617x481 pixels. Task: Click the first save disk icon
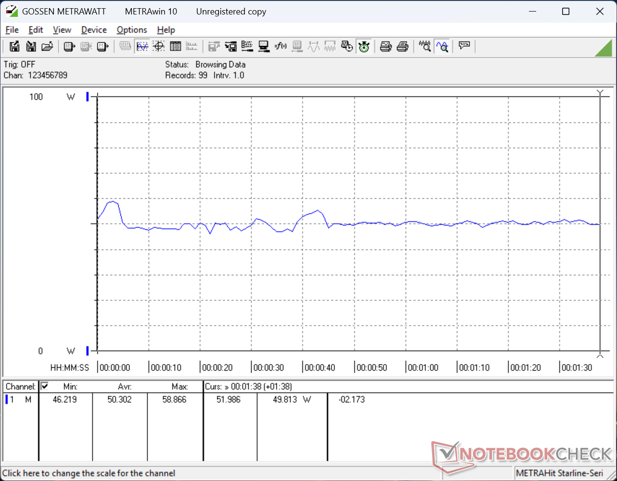click(x=14, y=46)
